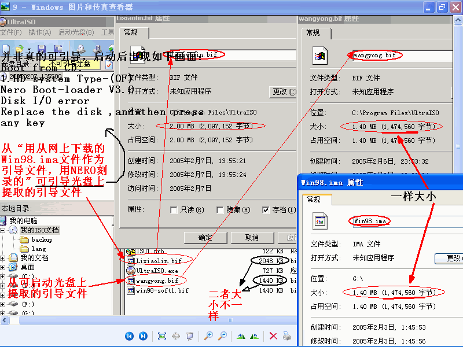Select 我的电脑 in the tree
The image size is (463, 347).
tap(23, 221)
